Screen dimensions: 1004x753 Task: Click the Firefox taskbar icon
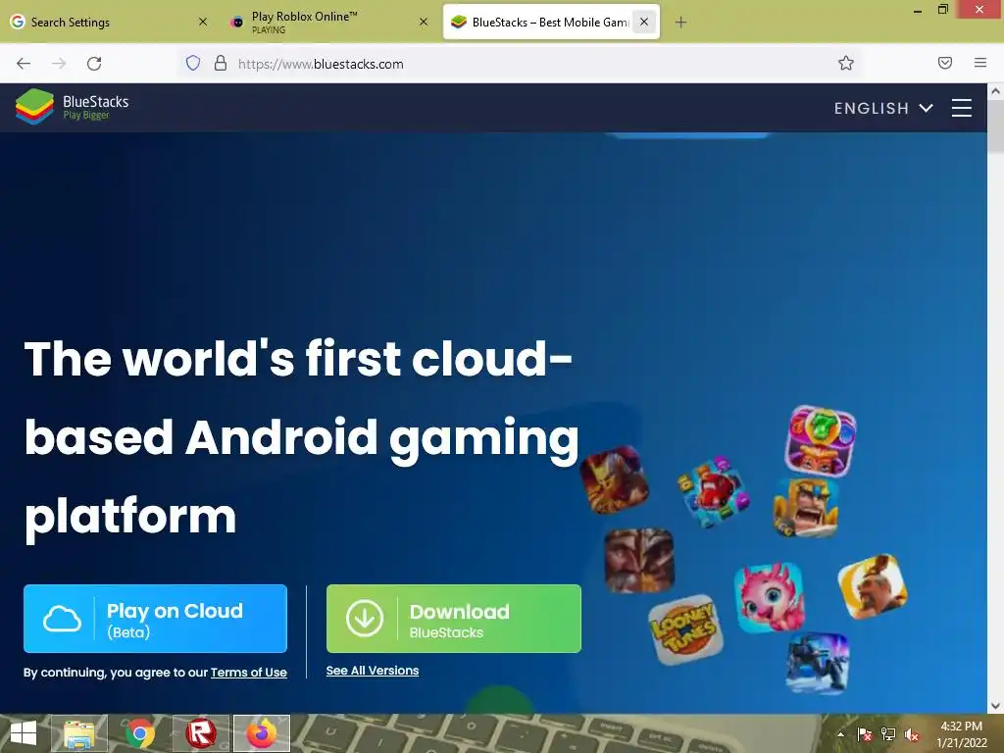click(261, 733)
